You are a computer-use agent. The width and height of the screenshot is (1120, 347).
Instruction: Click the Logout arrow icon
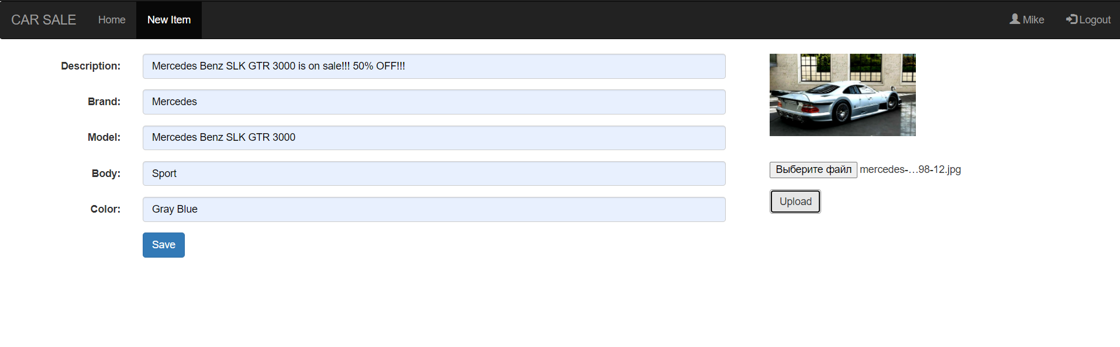1071,19
